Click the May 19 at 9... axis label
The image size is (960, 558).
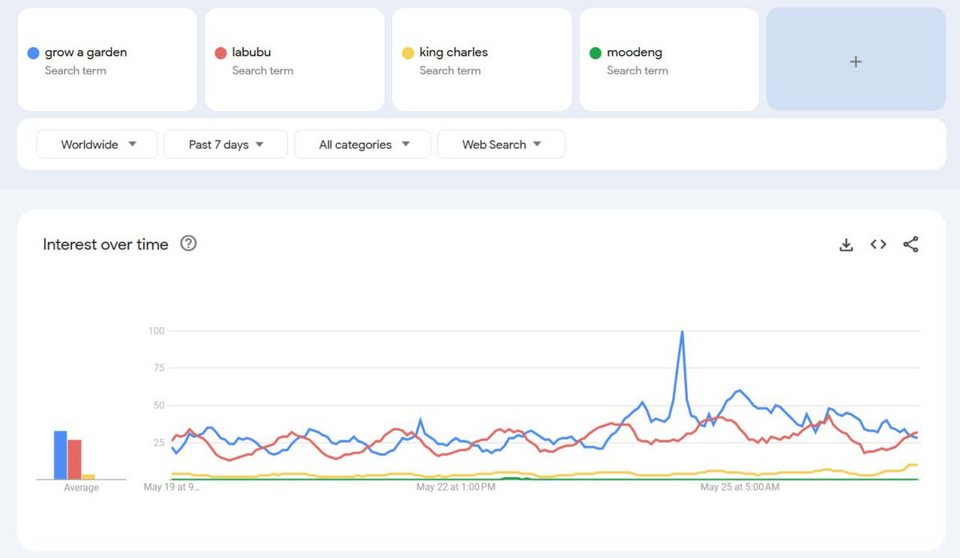(x=172, y=486)
